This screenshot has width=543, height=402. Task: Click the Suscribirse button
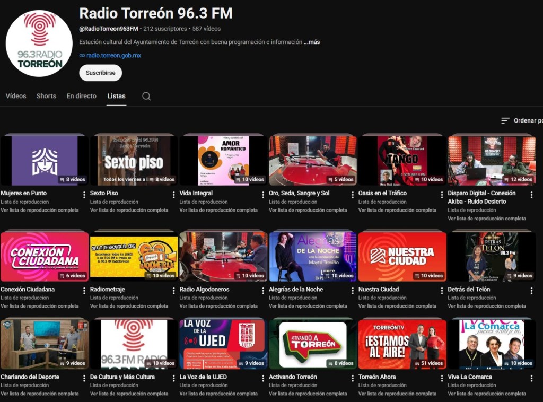coord(100,73)
